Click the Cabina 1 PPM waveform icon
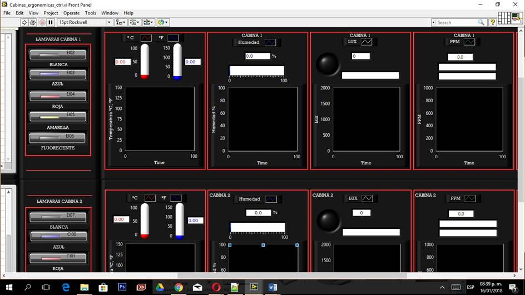Screen dimensions: 525x295 click(x=469, y=42)
